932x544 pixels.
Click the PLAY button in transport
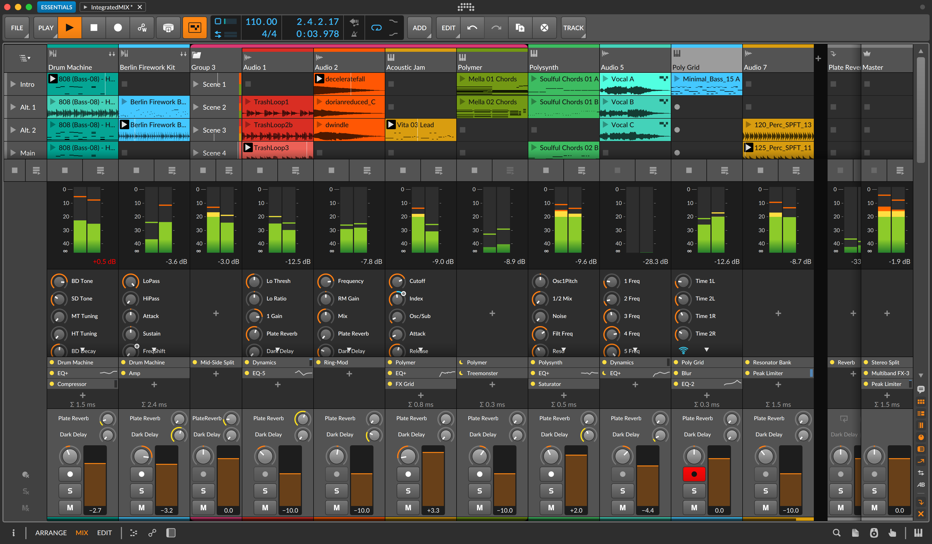click(x=70, y=27)
